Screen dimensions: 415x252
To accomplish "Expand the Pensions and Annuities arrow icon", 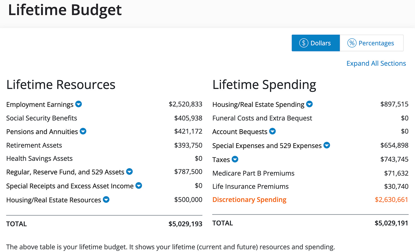I will coord(83,131).
